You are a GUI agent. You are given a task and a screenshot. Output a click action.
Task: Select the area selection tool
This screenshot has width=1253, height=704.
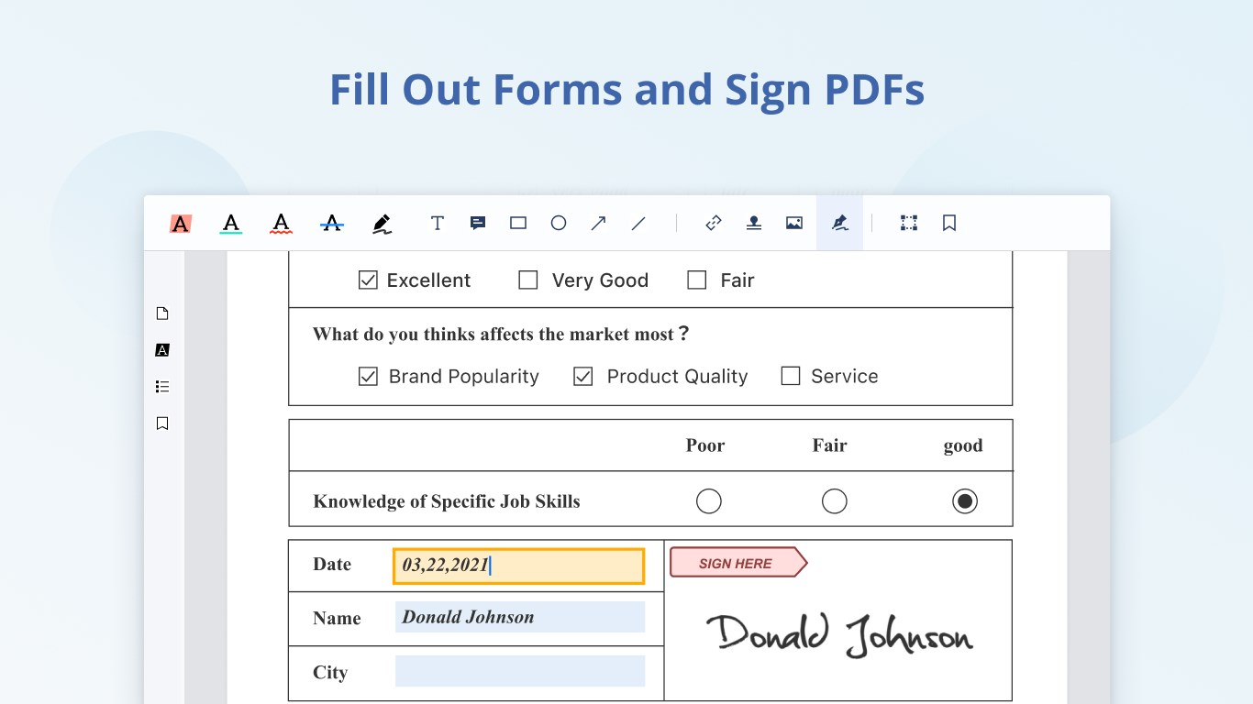coord(909,223)
